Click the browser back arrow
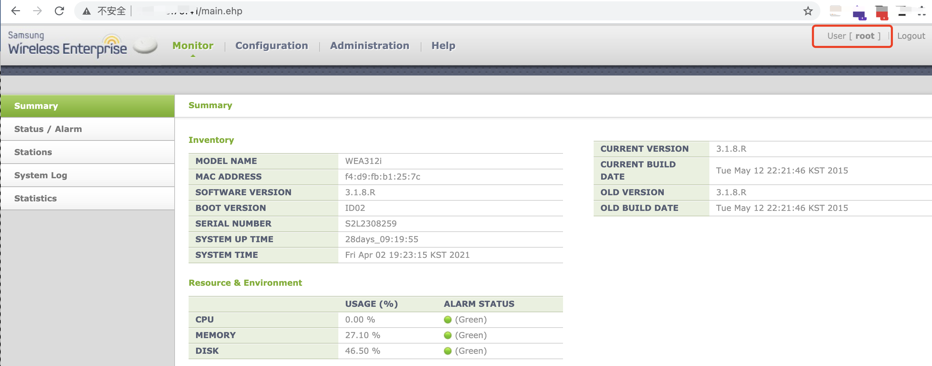Screen dimensions: 932x366 [x=16, y=11]
